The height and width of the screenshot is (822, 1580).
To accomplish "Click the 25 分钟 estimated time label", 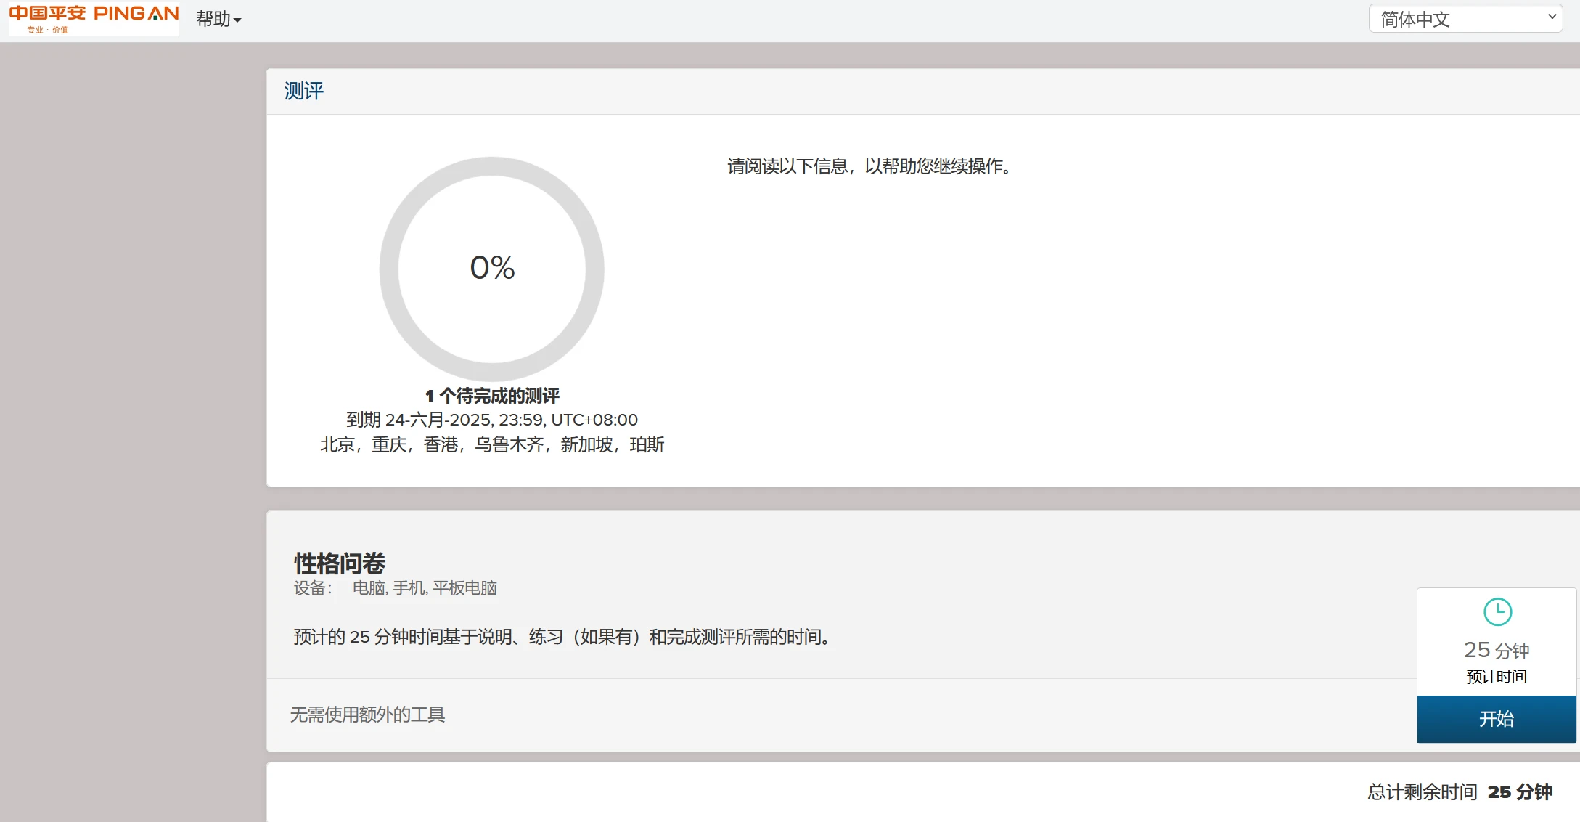I will point(1496,650).
